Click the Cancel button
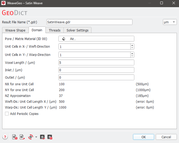179x143 pixels. 166,137
